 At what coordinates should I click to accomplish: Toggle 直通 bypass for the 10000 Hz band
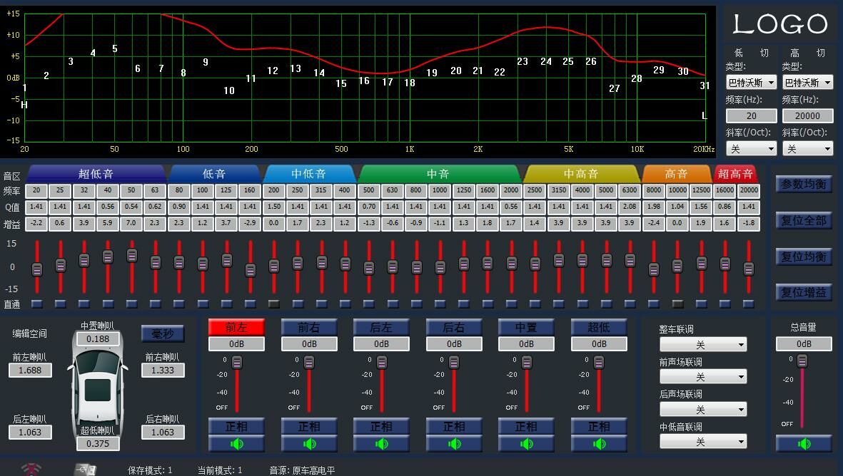pos(677,304)
